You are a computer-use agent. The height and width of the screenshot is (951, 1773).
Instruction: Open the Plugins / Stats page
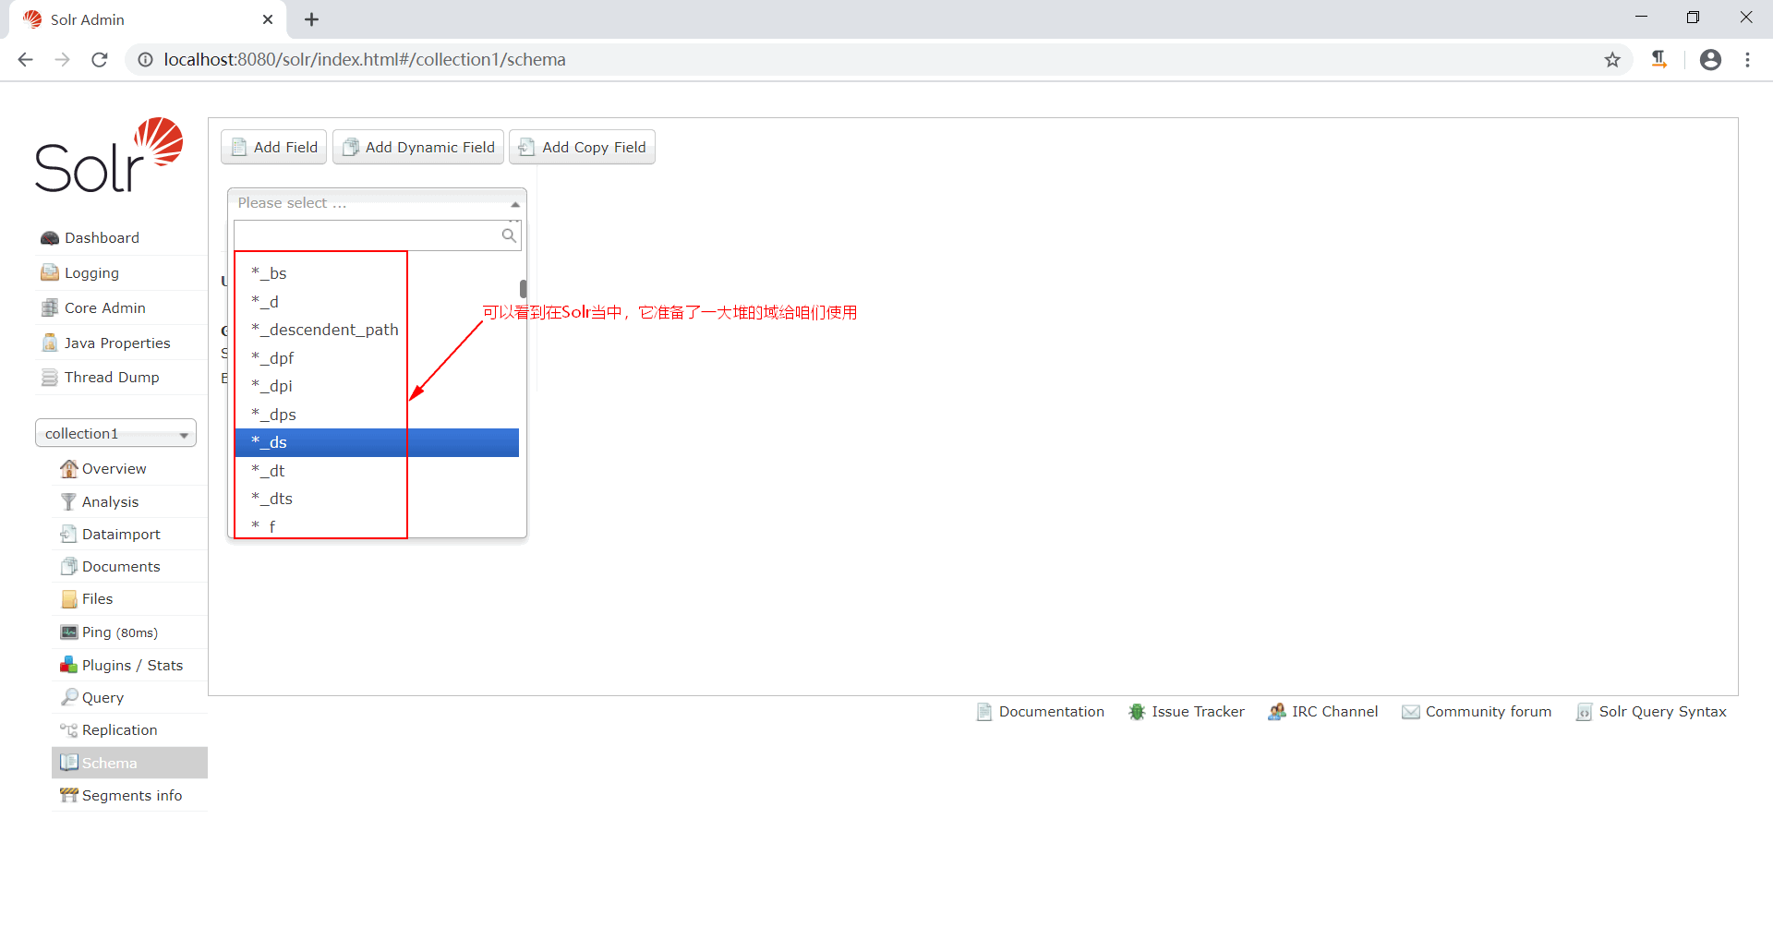[x=131, y=665]
